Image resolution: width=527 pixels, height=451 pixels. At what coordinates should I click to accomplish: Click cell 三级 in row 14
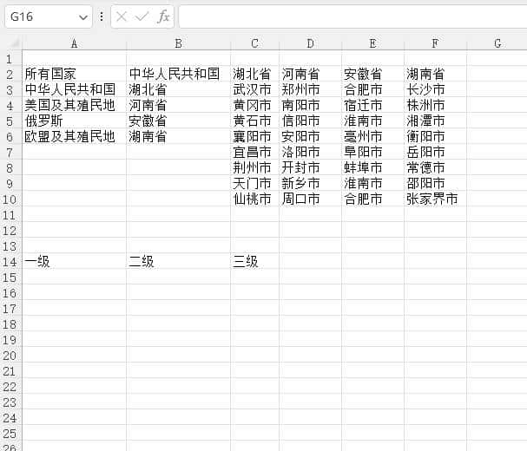pyautogui.click(x=254, y=261)
